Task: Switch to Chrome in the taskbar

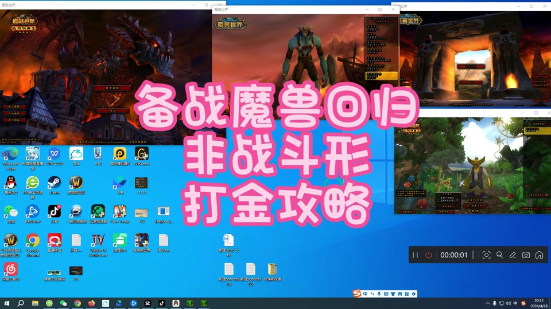Action: [x=77, y=303]
